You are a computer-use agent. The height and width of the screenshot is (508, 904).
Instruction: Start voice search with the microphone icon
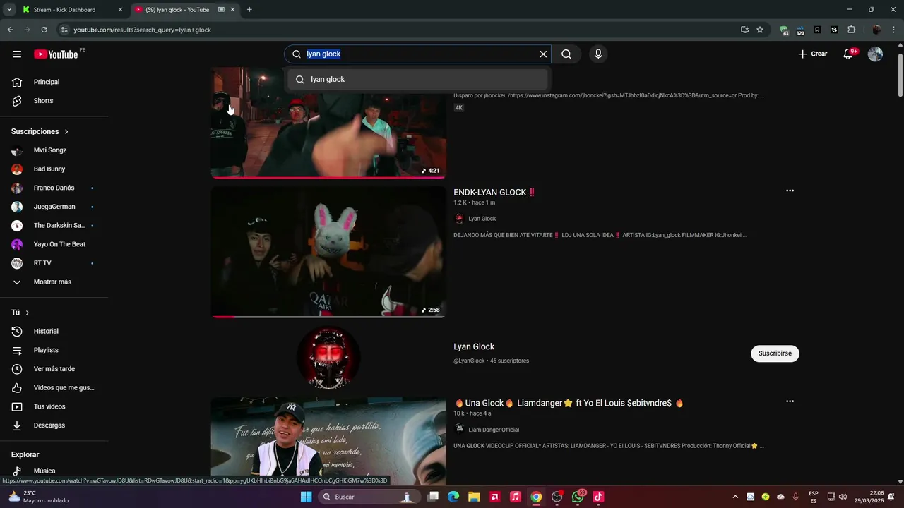click(x=598, y=54)
